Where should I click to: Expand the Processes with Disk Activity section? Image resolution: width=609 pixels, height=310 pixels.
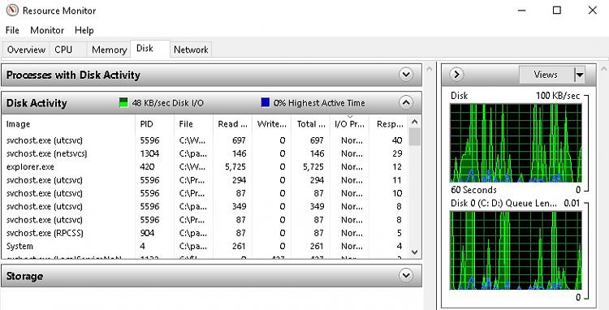(406, 74)
